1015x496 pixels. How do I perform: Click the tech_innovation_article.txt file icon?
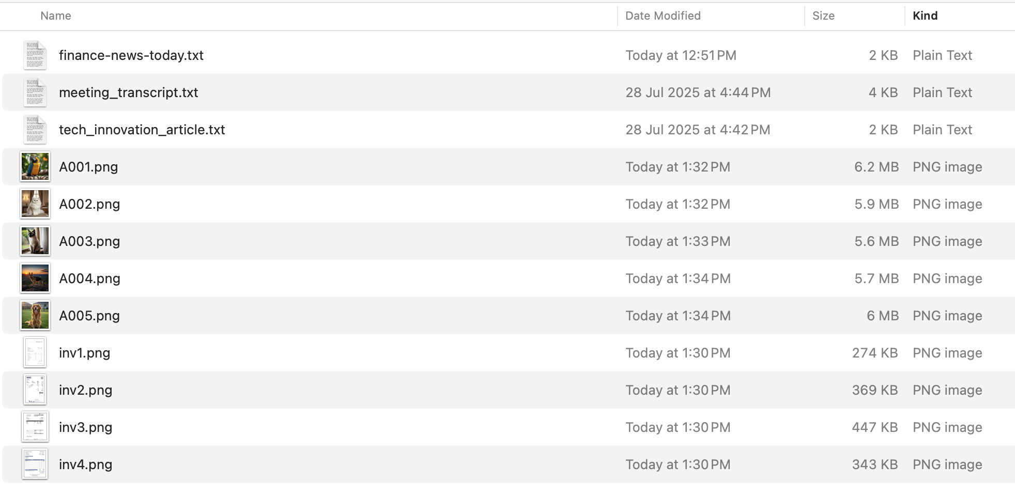35,130
